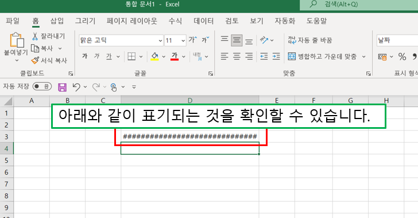Click accounting number format icon
Image resolution: width=418 pixels, height=218 pixels.
[x=382, y=56]
